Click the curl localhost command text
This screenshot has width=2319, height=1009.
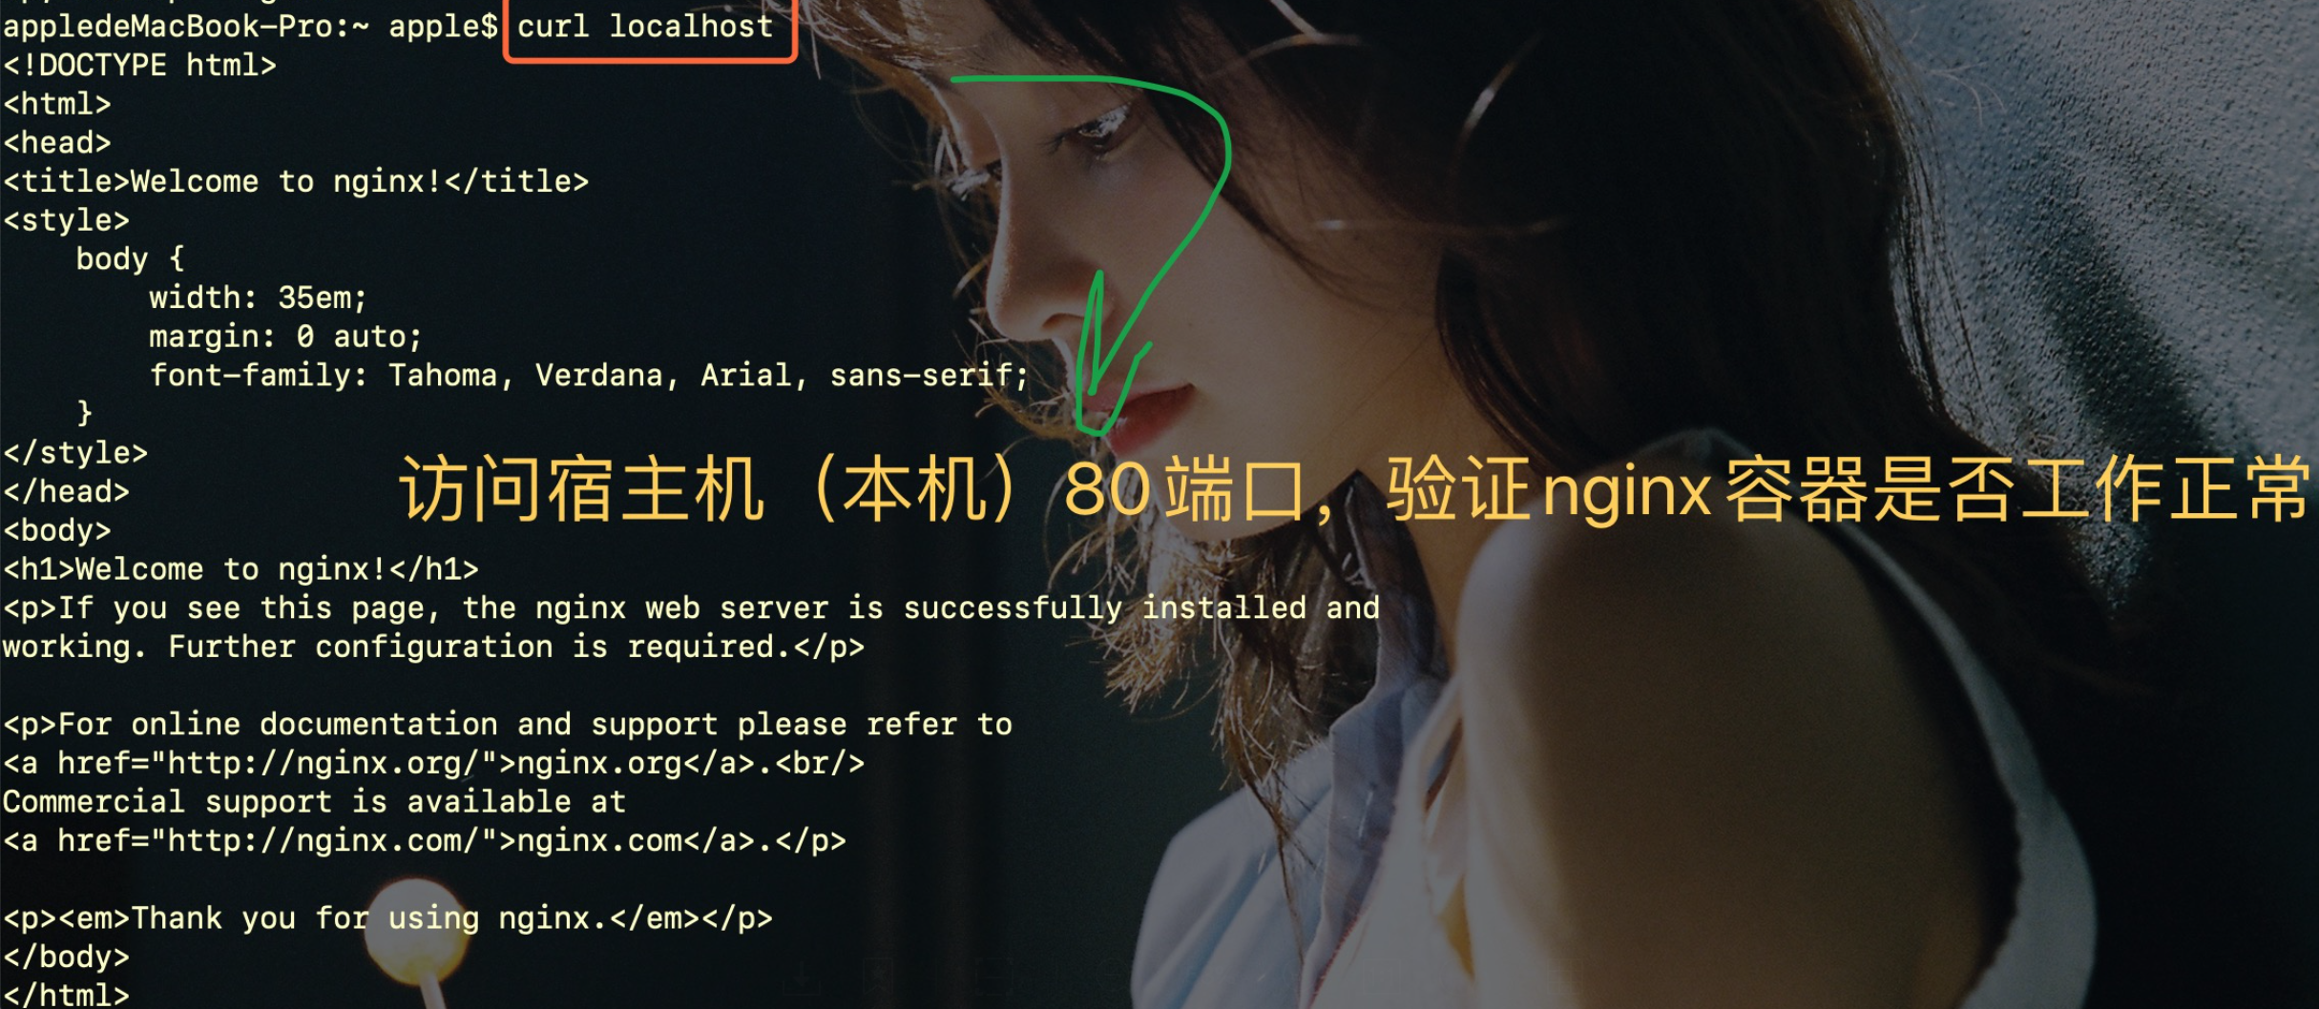[x=645, y=27]
